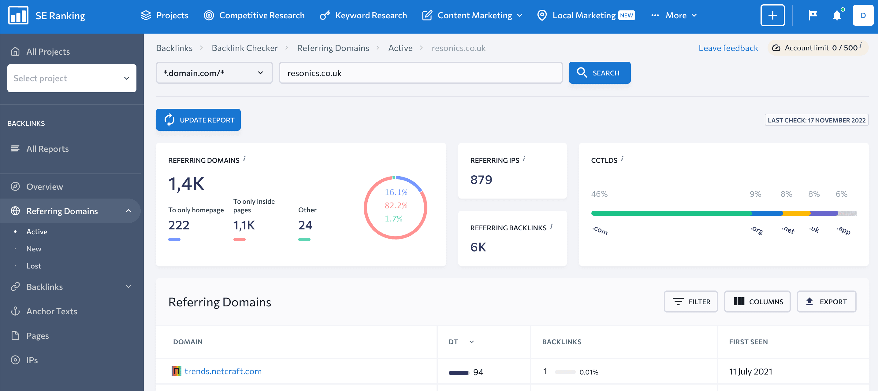This screenshot has width=878, height=391.
Task: Click the flag icon in header
Action: (x=813, y=15)
